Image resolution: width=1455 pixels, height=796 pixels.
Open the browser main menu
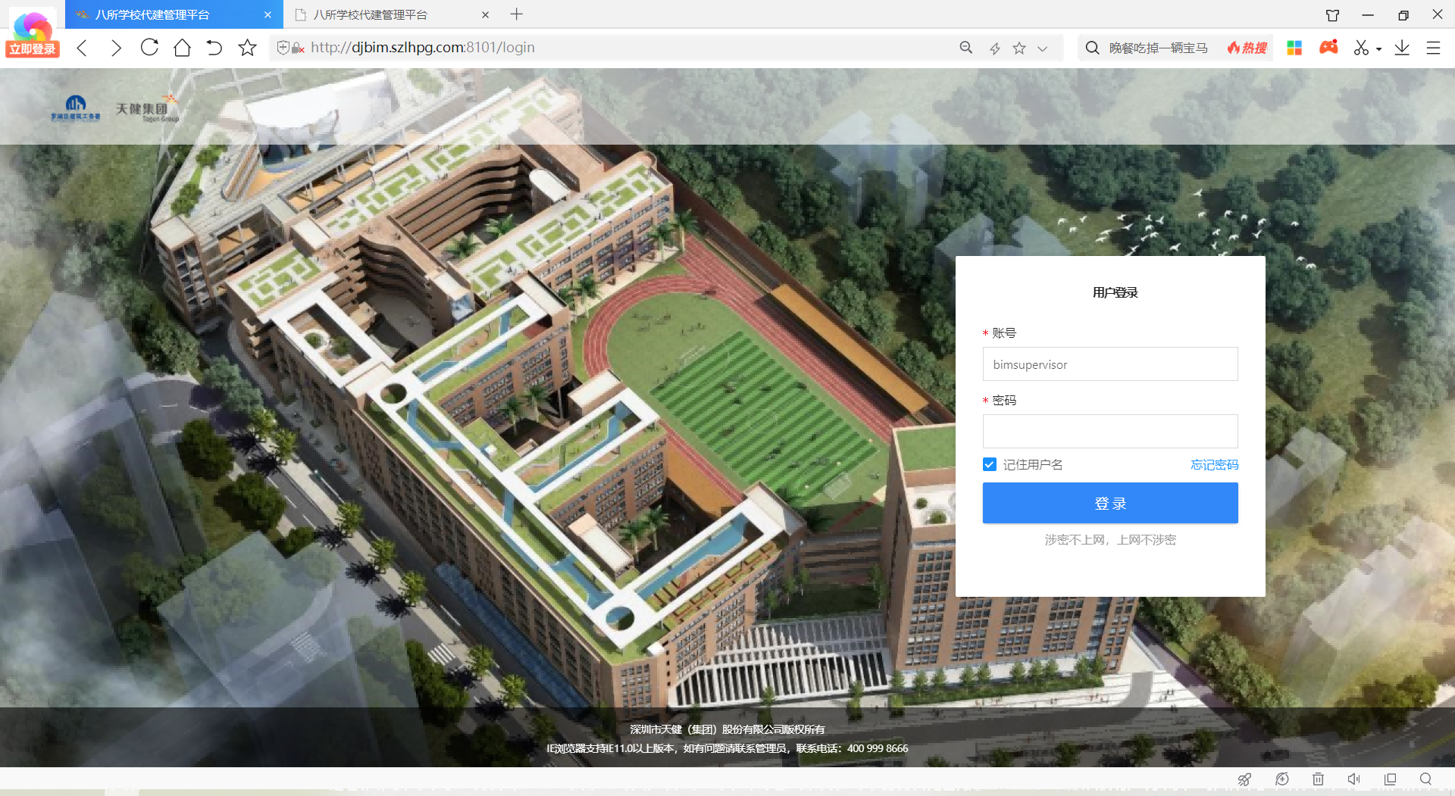(x=1433, y=48)
